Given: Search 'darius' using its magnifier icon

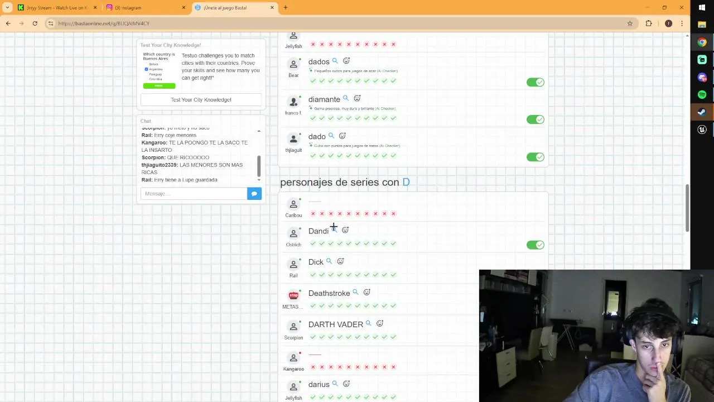Looking at the screenshot, I should click(x=335, y=384).
